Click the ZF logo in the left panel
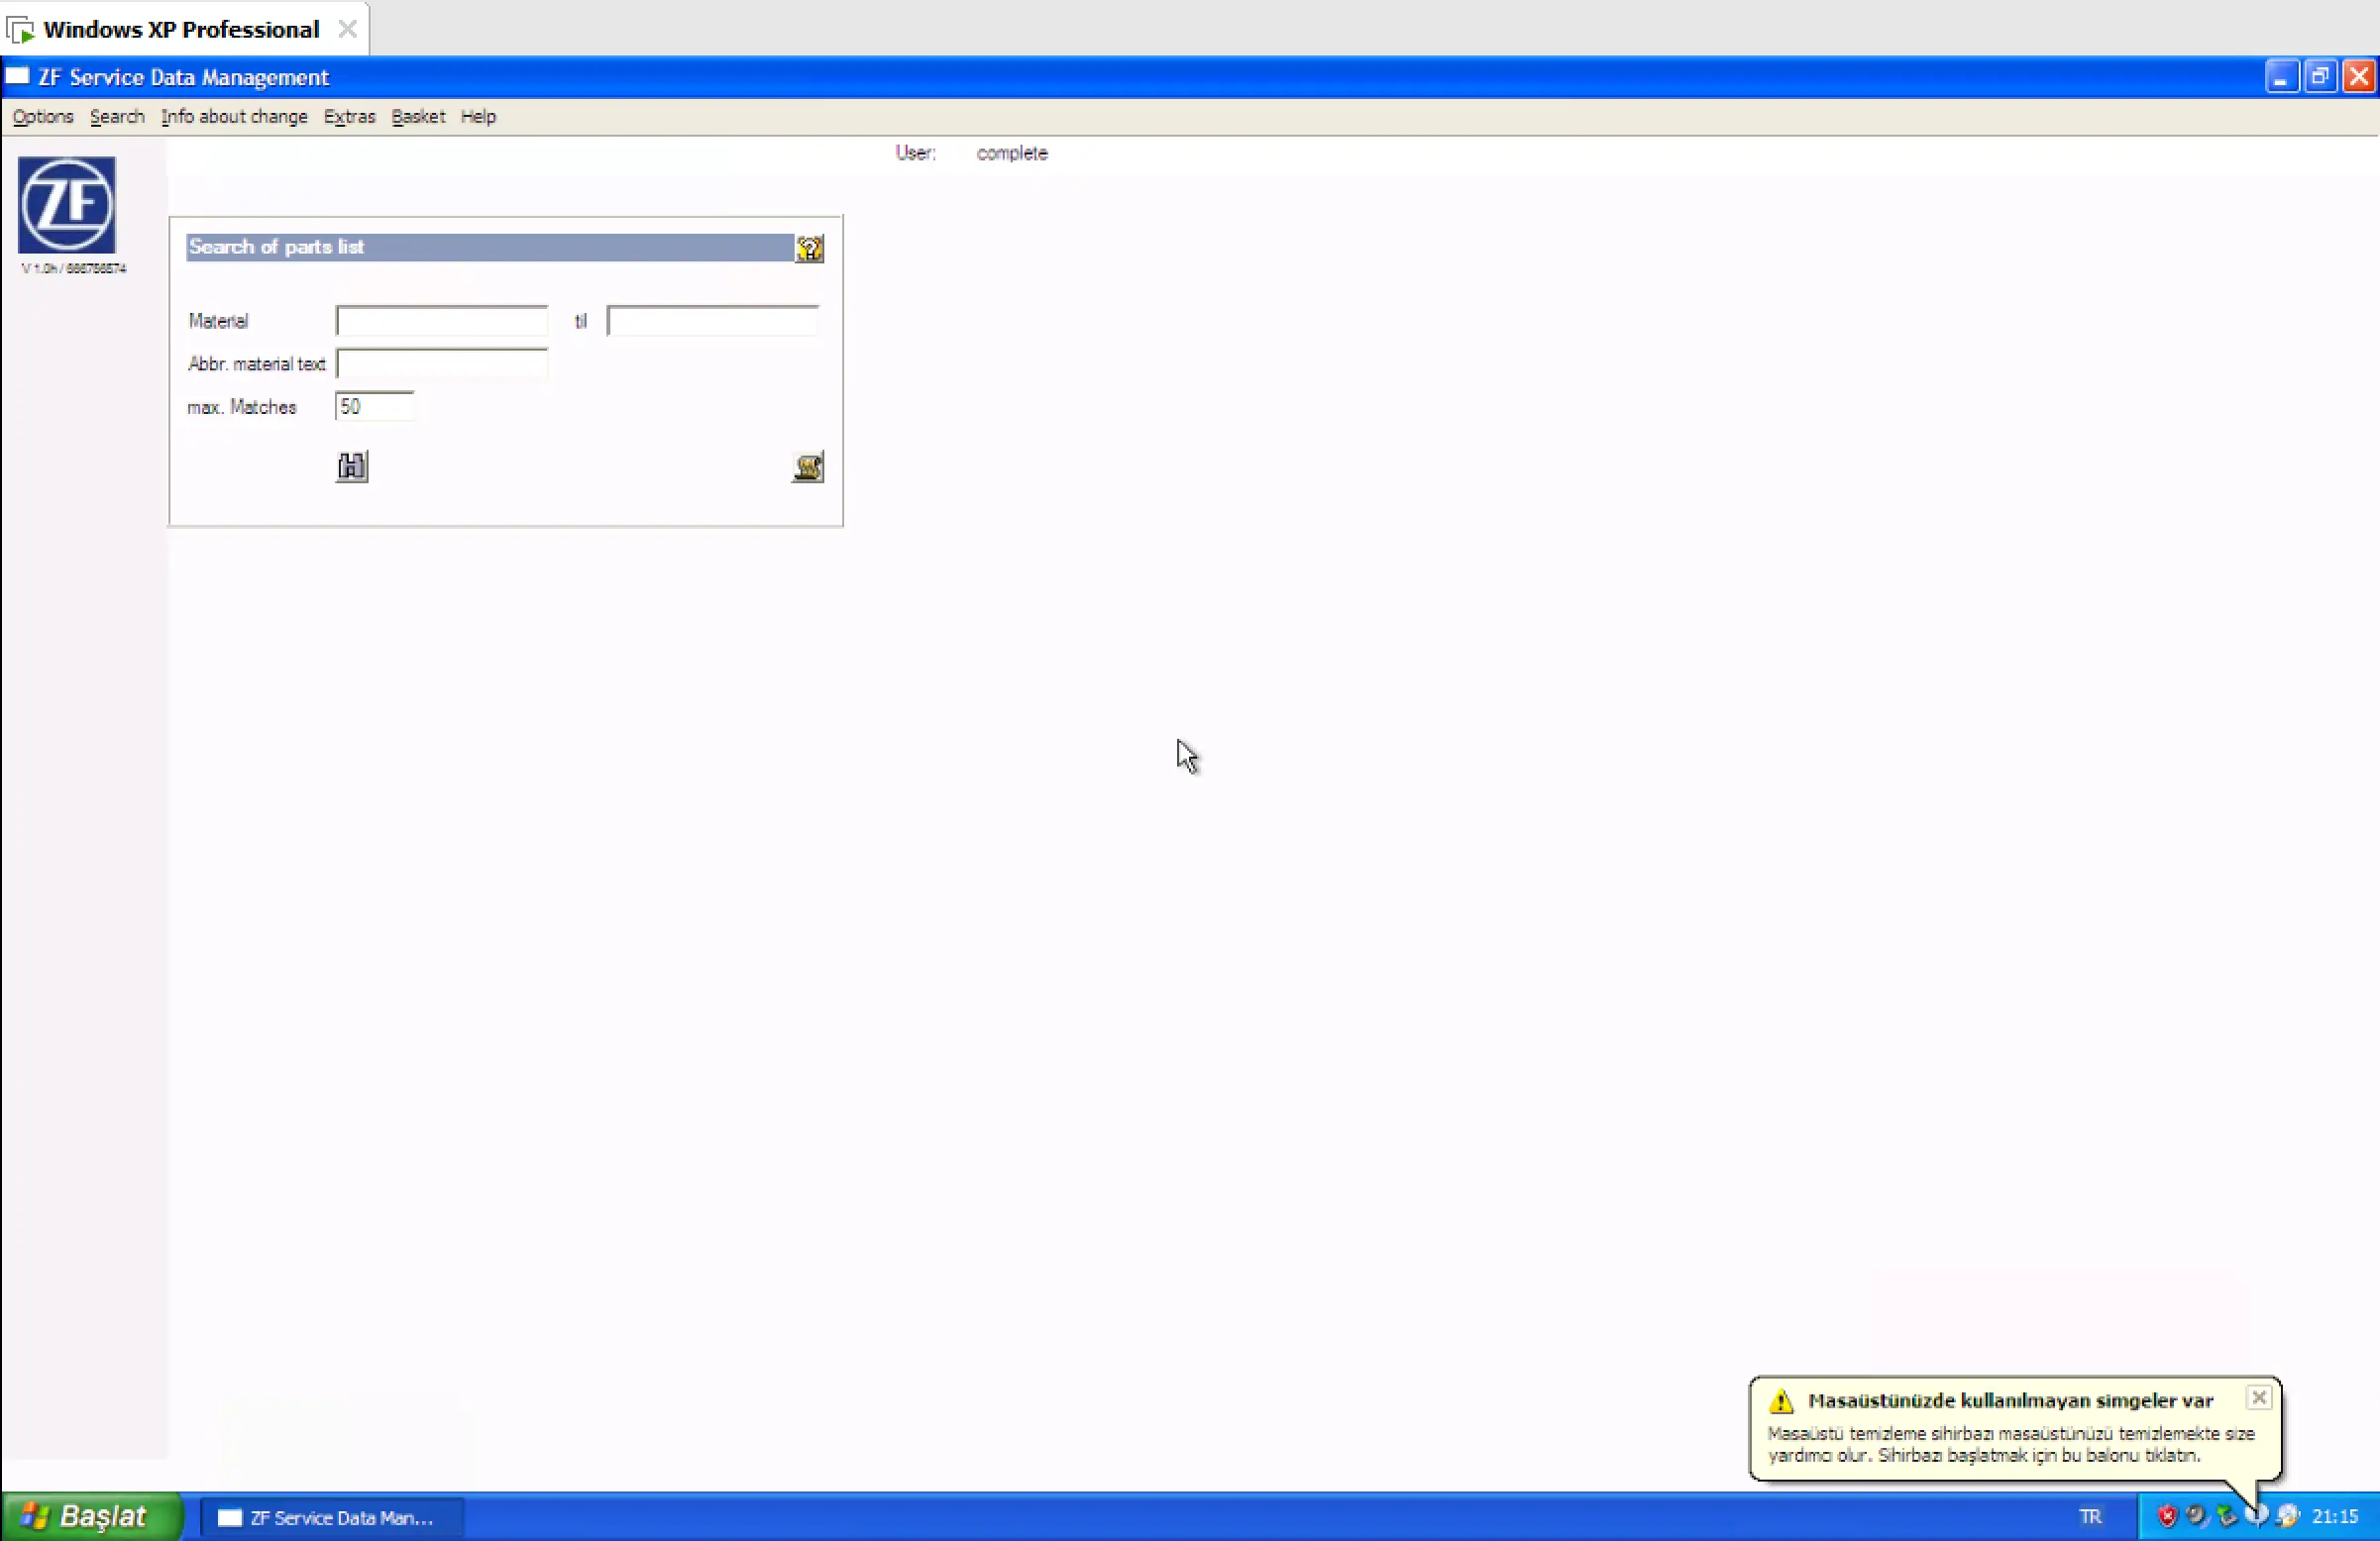2380x1541 pixels. point(66,205)
